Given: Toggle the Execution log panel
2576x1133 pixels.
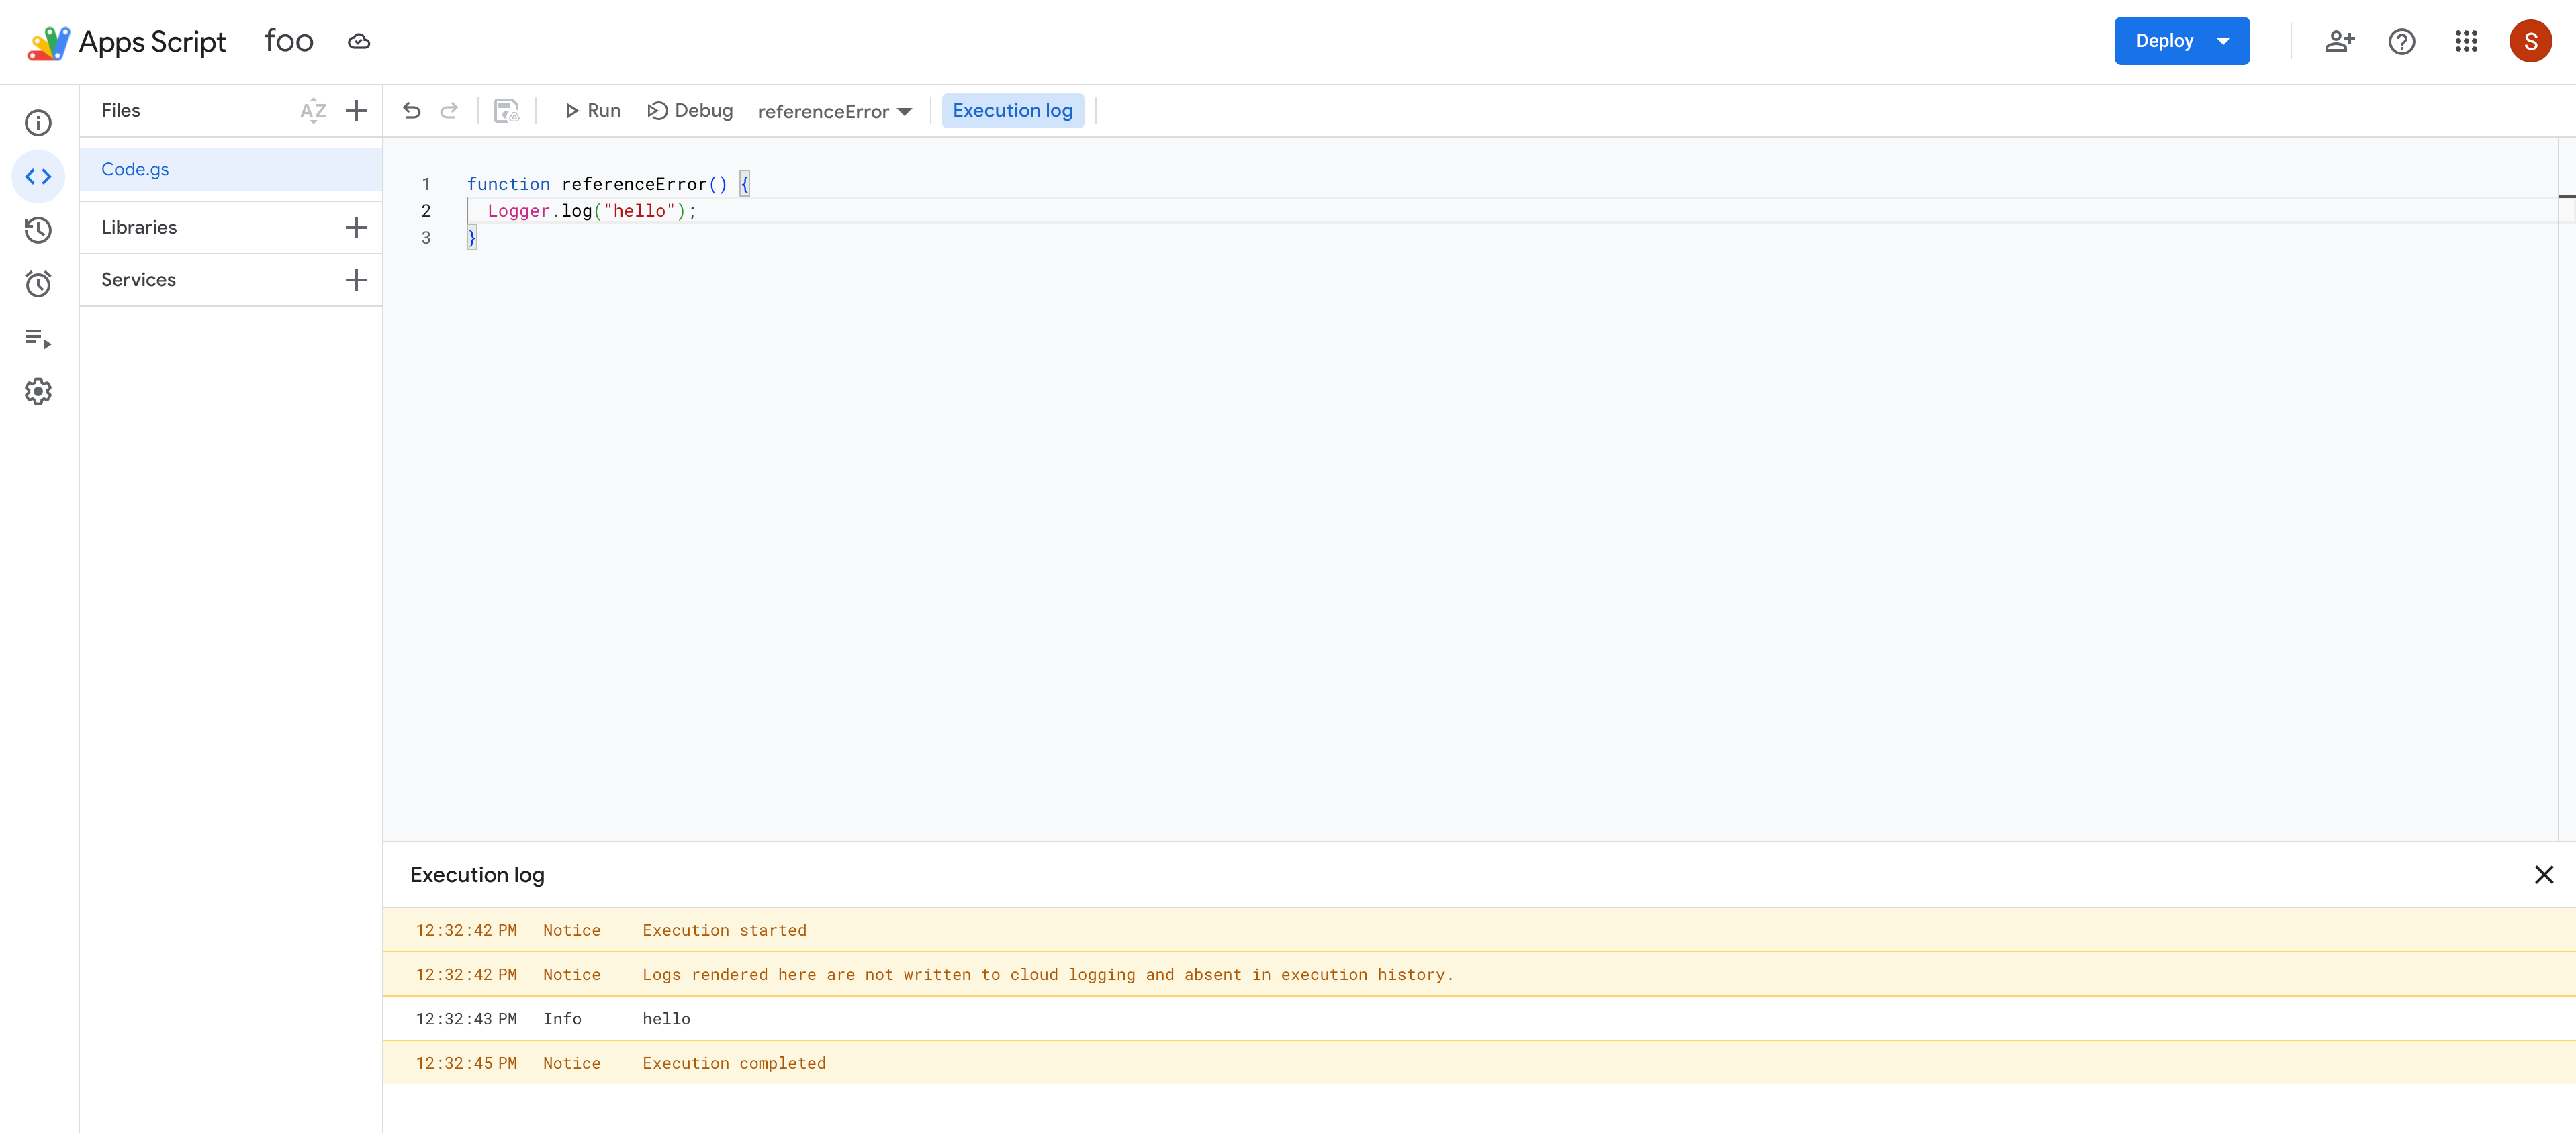Looking at the screenshot, I should [x=1012, y=110].
